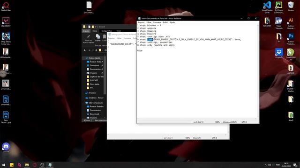
Task: Open Editar menu in front Notepad window
Action: (149, 22)
